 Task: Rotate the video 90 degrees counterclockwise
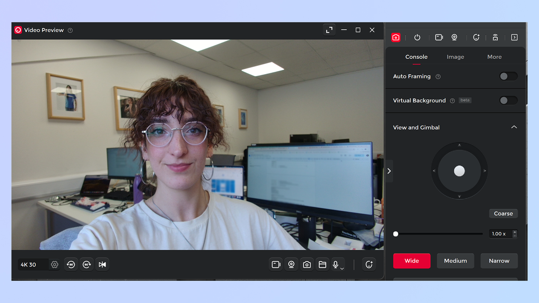click(x=71, y=264)
